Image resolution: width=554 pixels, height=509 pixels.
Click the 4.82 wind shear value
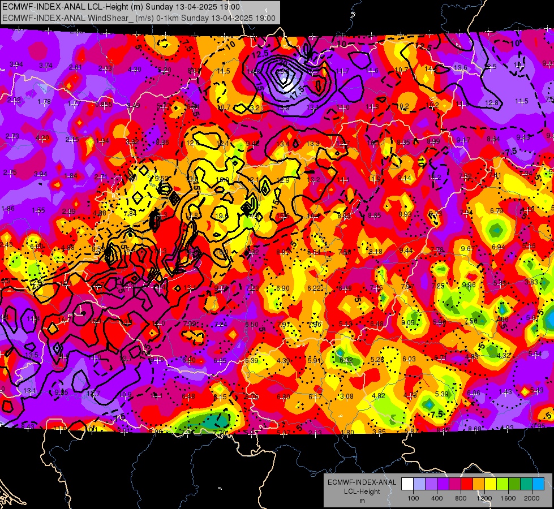tap(378, 396)
